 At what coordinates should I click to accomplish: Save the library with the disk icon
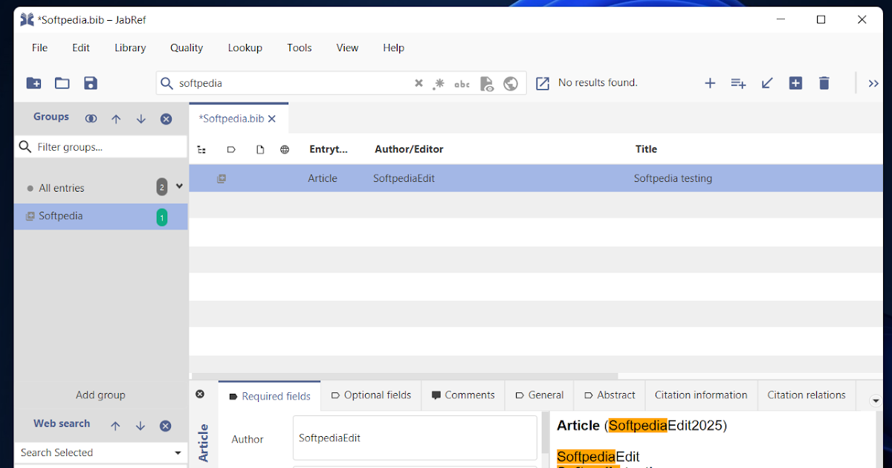[91, 83]
